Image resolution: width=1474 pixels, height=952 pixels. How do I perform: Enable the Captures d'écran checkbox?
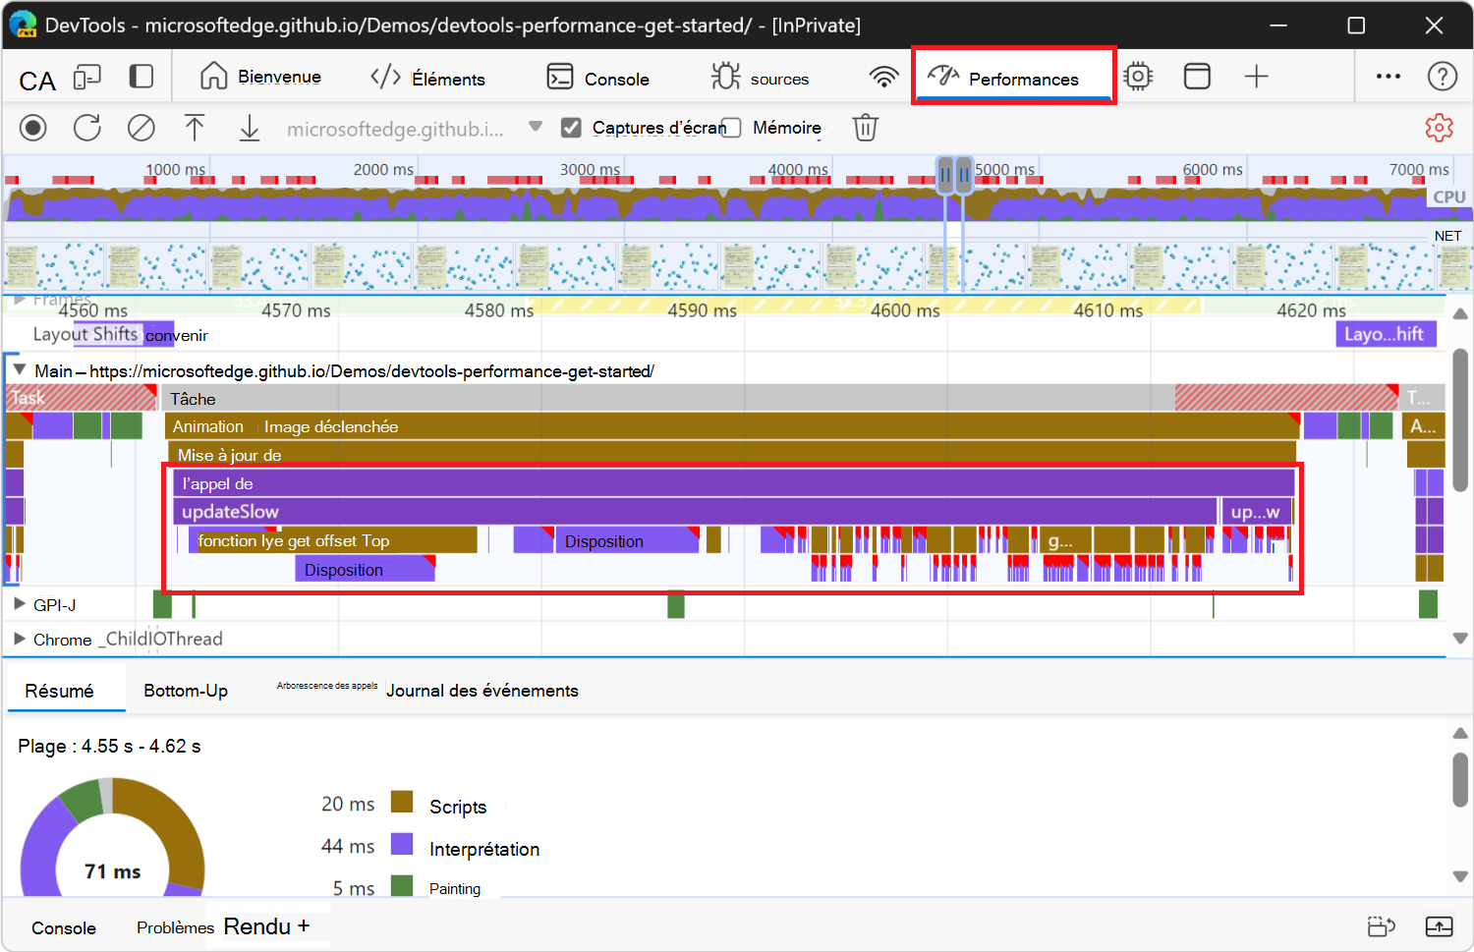point(571,128)
